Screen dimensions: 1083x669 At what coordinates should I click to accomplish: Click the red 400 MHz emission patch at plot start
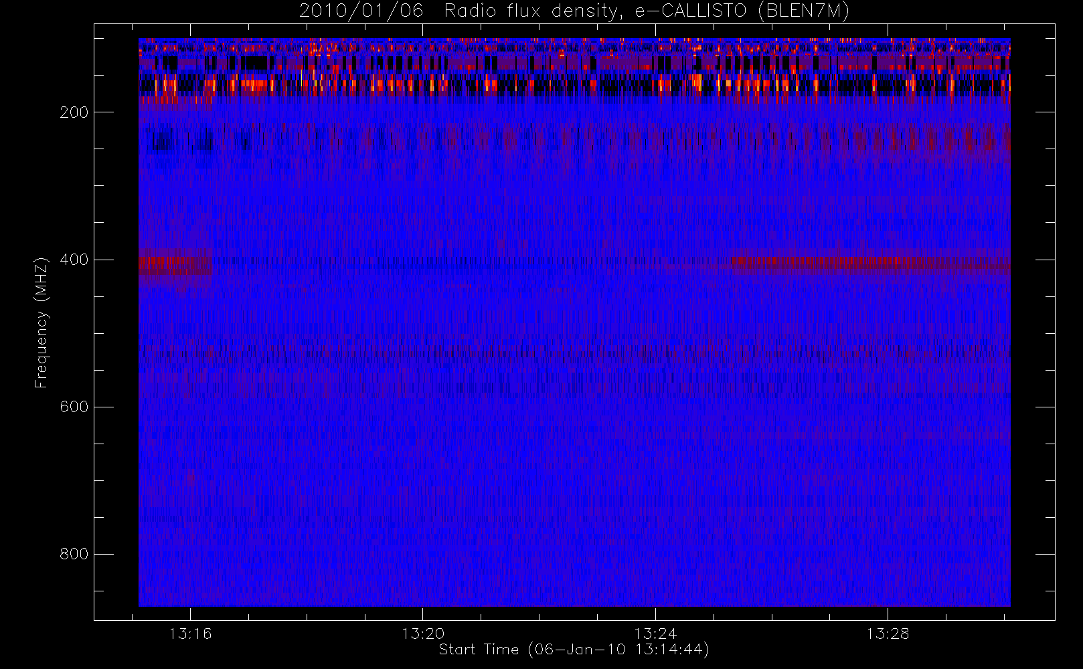[x=175, y=266]
